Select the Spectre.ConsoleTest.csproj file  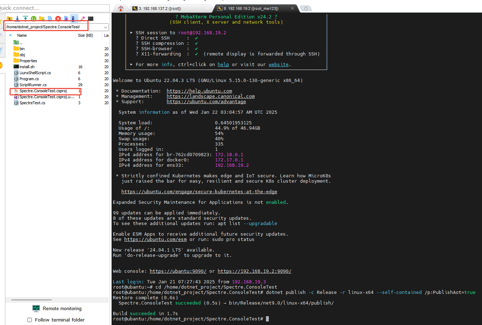tap(43, 91)
